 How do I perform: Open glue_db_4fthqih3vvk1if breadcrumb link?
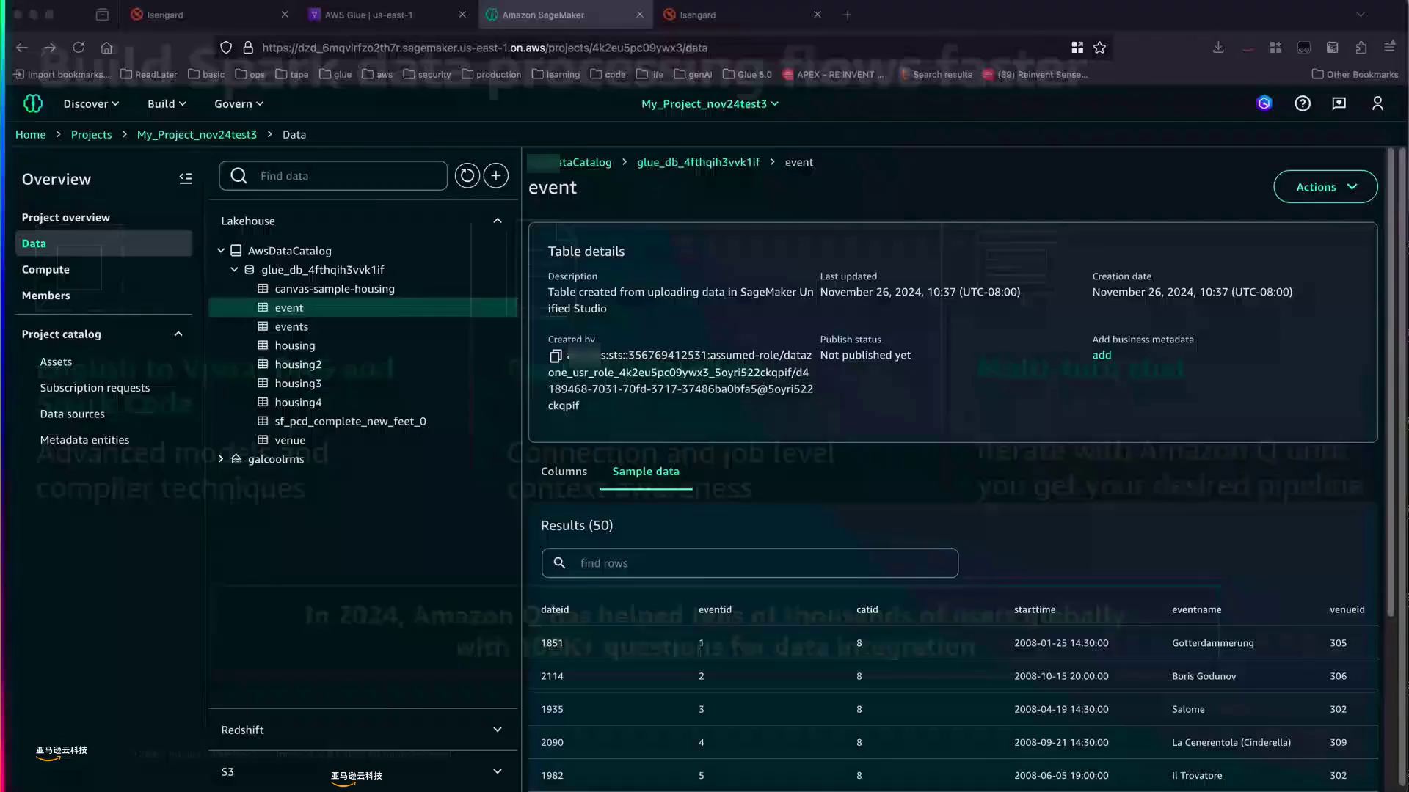[x=698, y=162]
